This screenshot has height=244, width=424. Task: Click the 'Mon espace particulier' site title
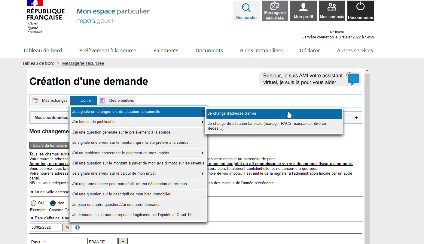click(x=113, y=11)
